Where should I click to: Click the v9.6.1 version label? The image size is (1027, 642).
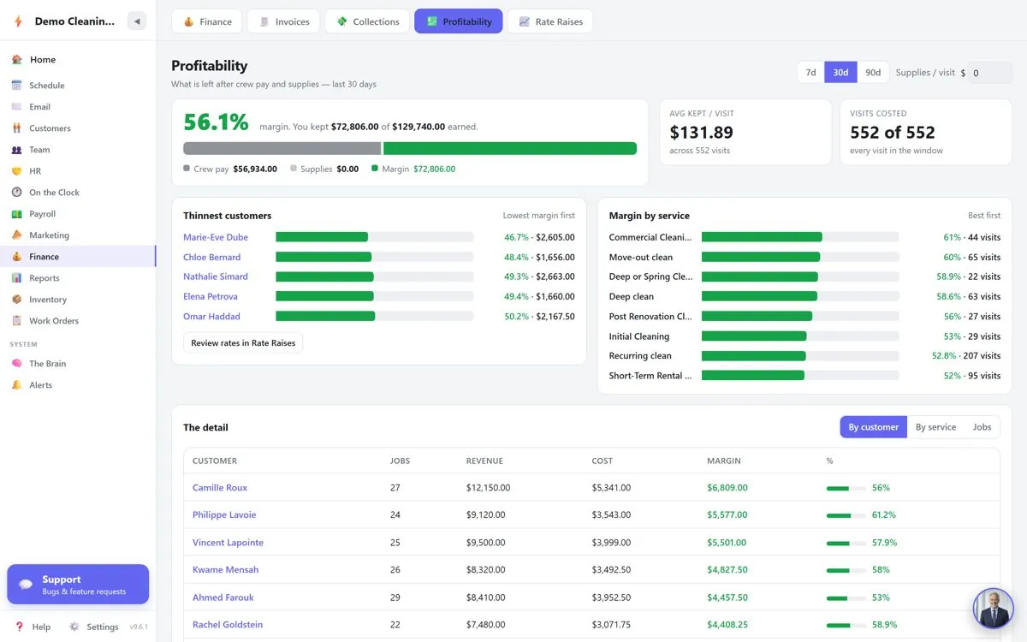coord(139,627)
